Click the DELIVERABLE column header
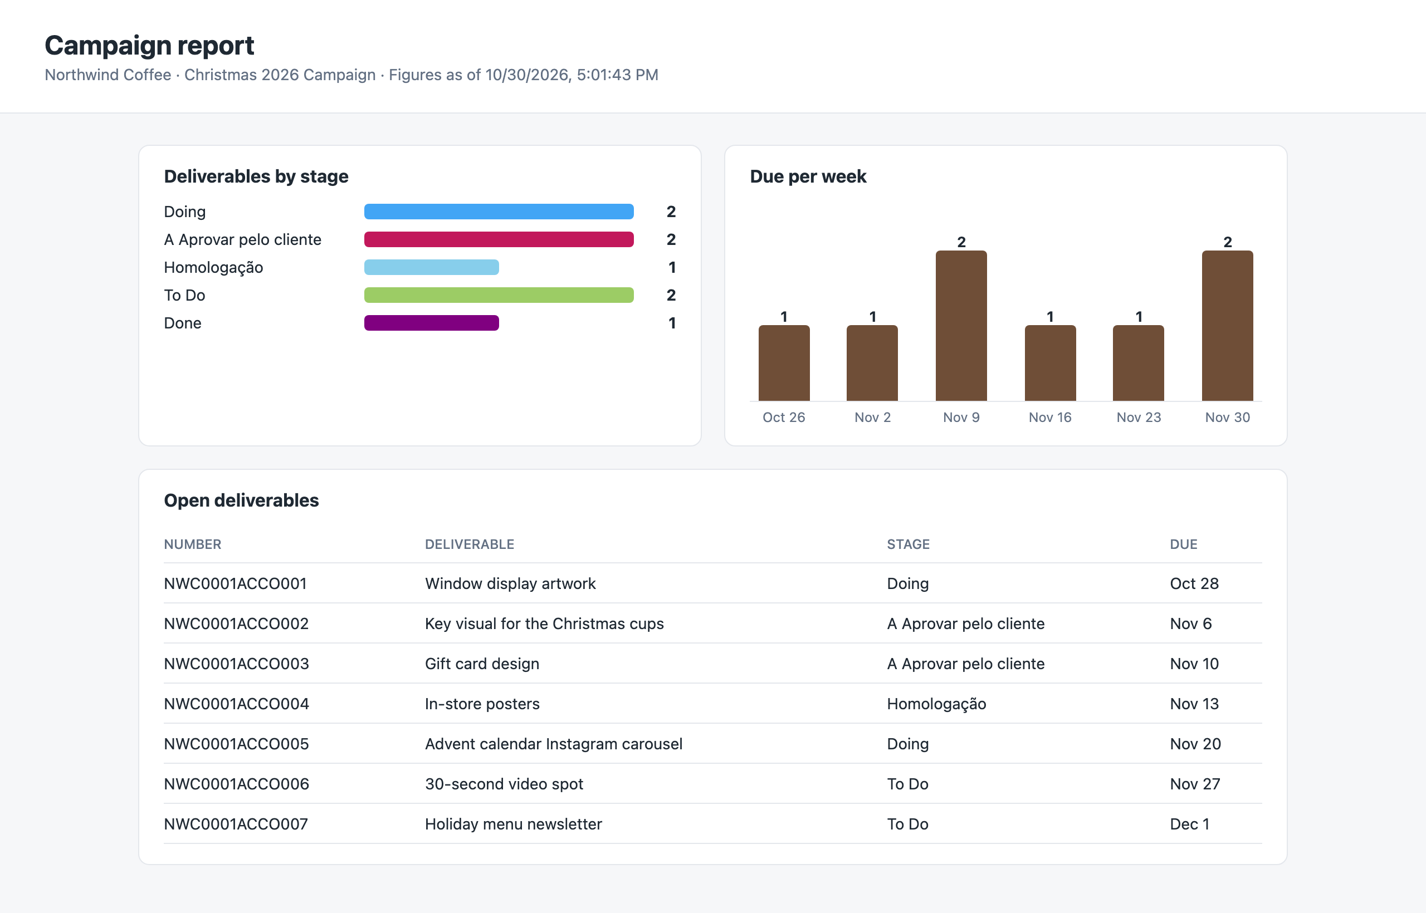The height and width of the screenshot is (913, 1426). coord(469,544)
